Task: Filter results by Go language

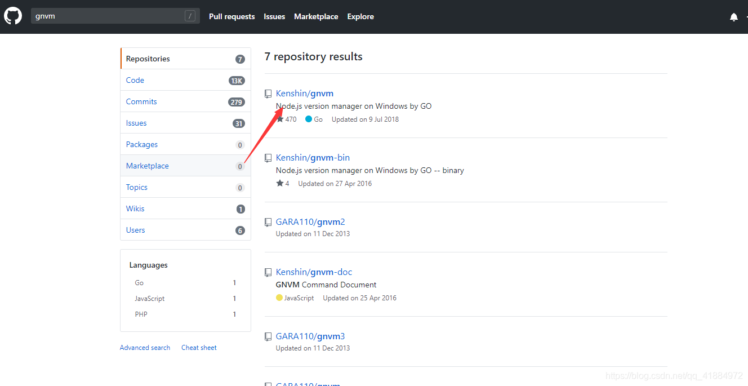Action: pyautogui.click(x=185, y=283)
